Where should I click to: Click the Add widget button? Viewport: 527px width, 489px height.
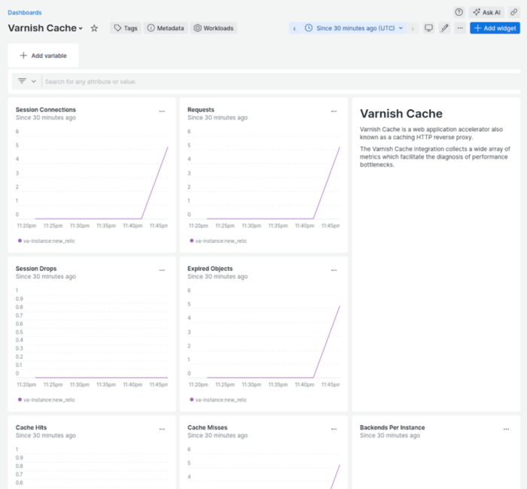coord(495,29)
